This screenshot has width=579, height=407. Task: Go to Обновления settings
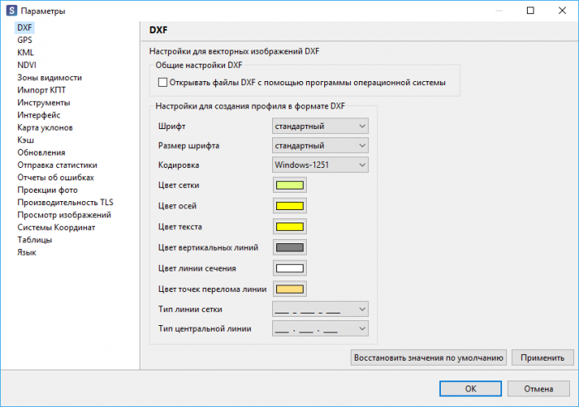41,152
